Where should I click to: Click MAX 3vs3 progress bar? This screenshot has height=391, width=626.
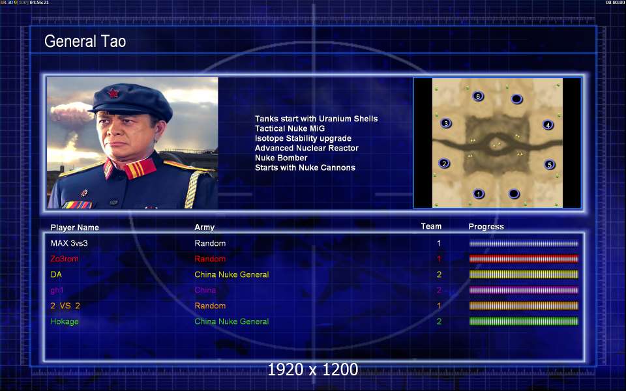click(524, 243)
